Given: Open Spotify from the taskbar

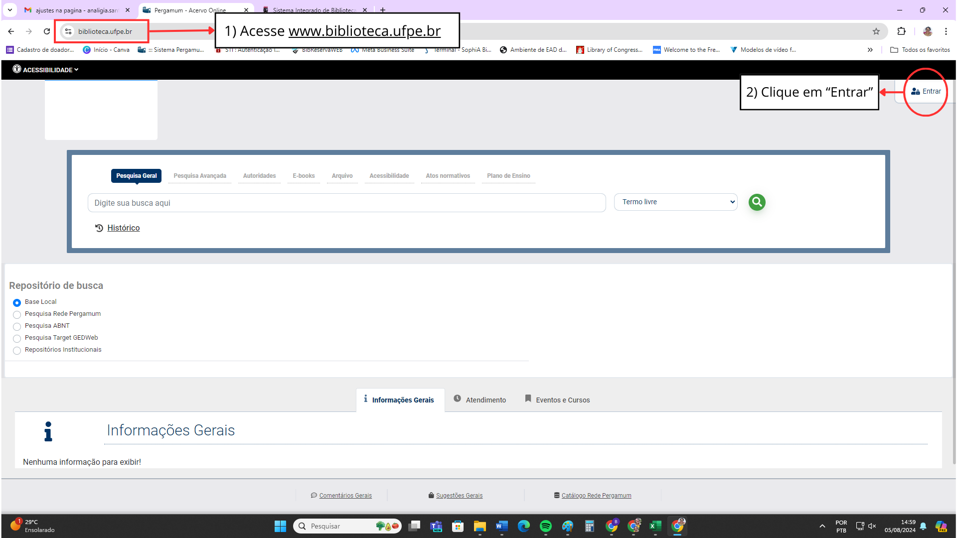Looking at the screenshot, I should coord(545,526).
